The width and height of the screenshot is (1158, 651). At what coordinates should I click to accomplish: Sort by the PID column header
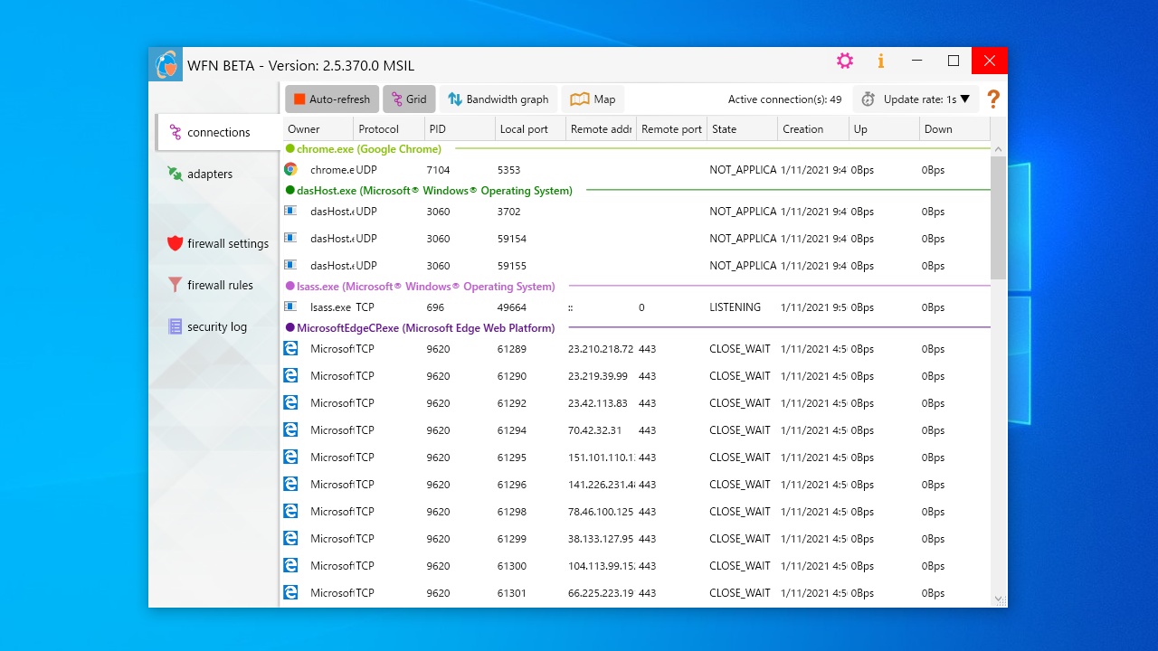tap(460, 129)
